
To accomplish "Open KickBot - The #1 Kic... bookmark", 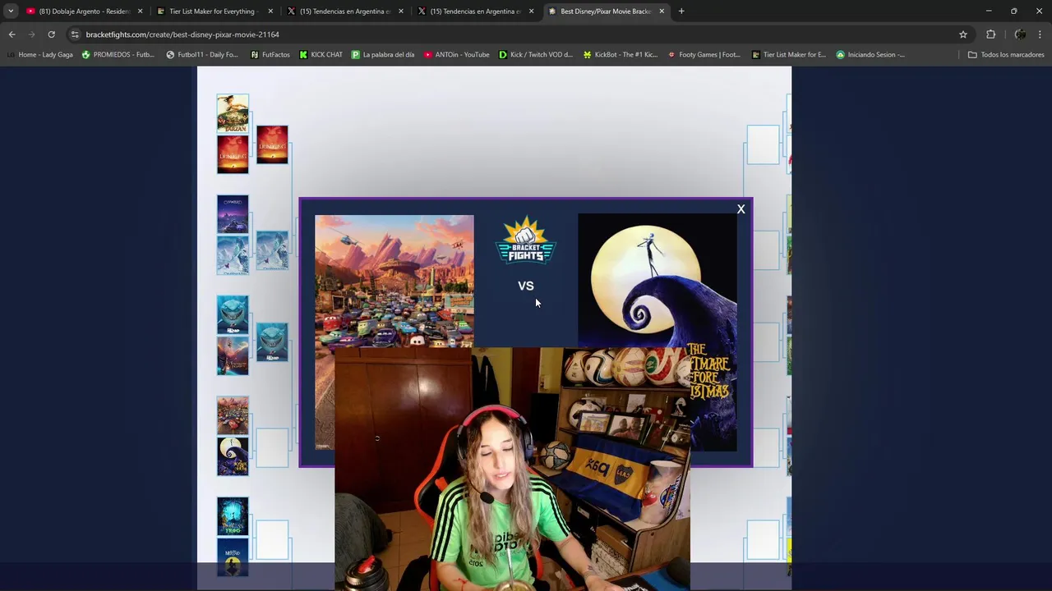I will (621, 55).
